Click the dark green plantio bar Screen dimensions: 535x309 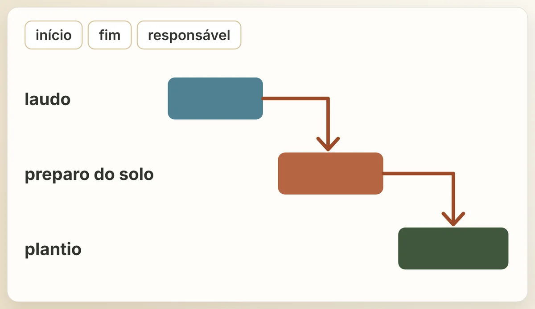[453, 248]
